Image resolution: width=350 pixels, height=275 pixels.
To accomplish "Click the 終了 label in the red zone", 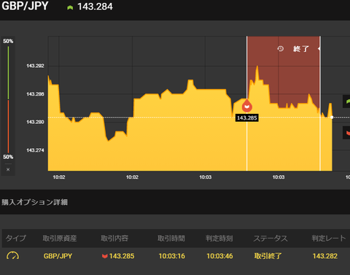I will point(301,49).
